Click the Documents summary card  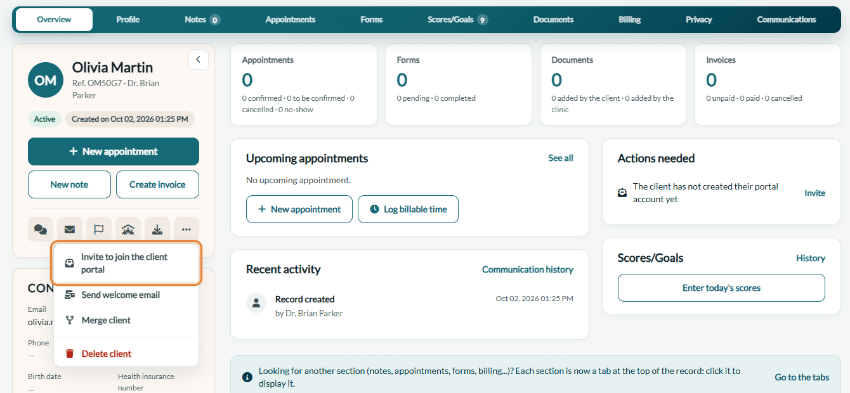pos(613,84)
